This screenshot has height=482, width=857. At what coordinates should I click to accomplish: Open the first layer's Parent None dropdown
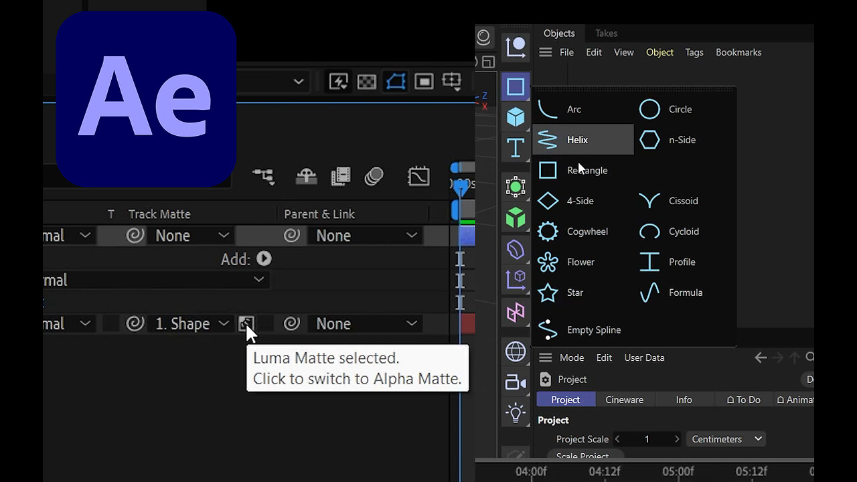pyautogui.click(x=366, y=236)
